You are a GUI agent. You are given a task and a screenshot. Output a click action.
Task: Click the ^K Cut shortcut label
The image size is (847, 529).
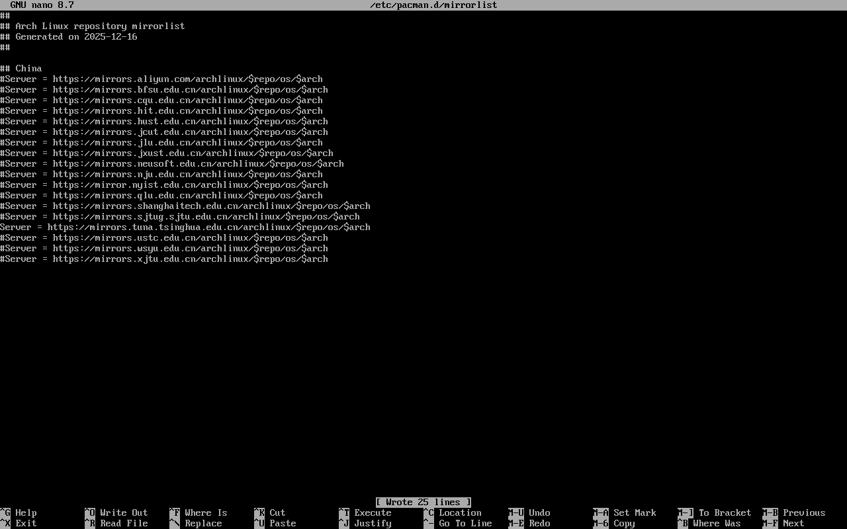271,512
